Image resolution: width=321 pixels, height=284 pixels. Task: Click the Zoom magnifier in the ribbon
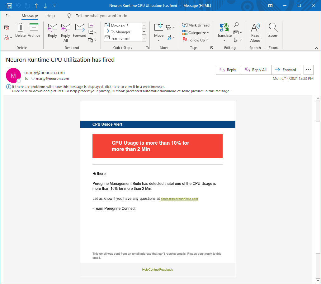tap(273, 30)
